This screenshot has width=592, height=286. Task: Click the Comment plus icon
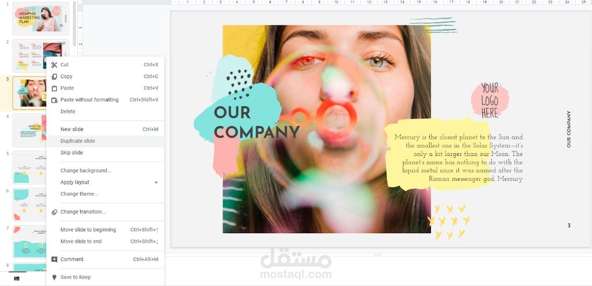pos(54,259)
